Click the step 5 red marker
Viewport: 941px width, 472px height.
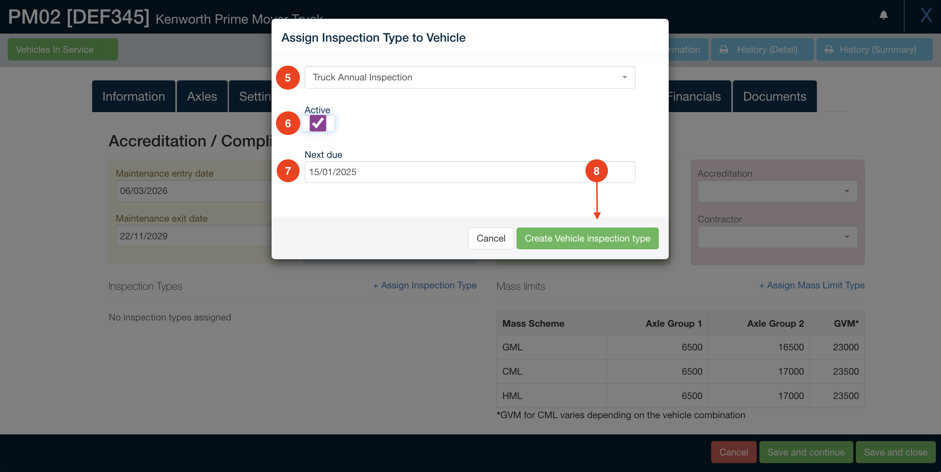[x=288, y=77]
